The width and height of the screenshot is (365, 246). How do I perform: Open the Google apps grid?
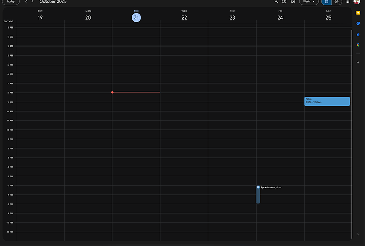[348, 2]
